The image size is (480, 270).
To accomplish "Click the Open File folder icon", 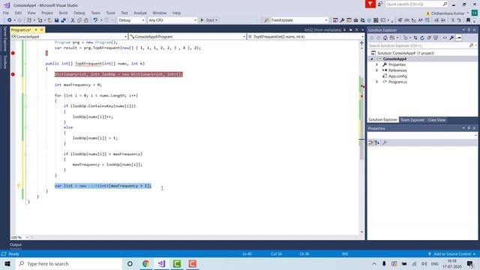I will [x=49, y=20].
